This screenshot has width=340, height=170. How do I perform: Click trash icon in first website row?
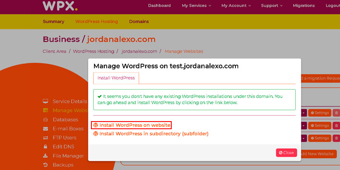[336, 113]
